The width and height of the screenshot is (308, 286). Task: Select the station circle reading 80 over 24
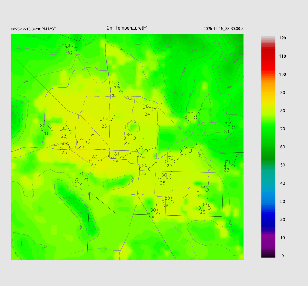click(154, 110)
